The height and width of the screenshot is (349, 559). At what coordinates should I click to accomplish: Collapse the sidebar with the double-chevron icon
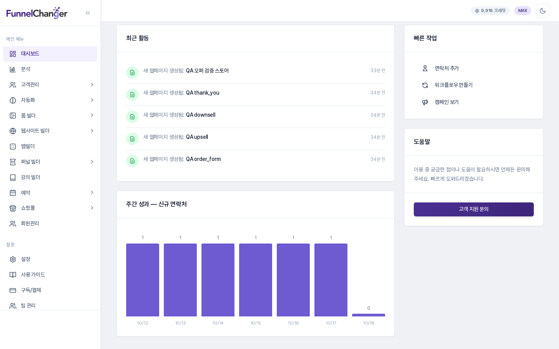[x=88, y=13]
